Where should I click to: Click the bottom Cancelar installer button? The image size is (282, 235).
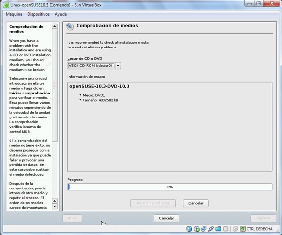pos(166,218)
